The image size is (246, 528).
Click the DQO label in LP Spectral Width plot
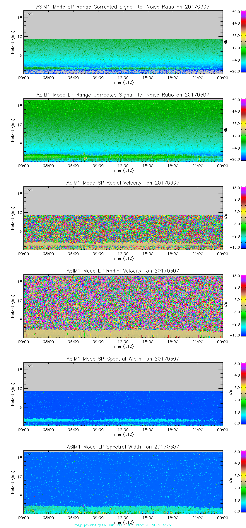pos(29,454)
